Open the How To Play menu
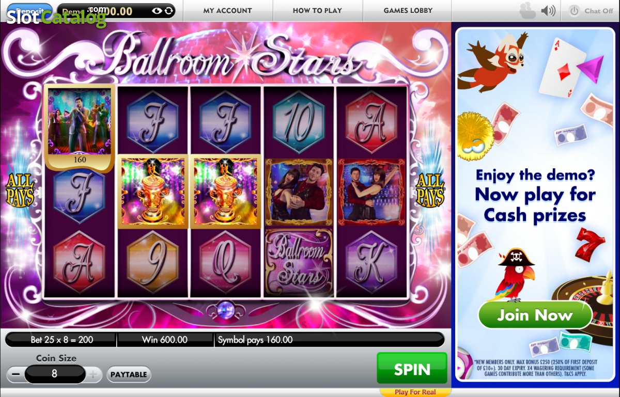This screenshot has height=397, width=620. pyautogui.click(x=317, y=10)
